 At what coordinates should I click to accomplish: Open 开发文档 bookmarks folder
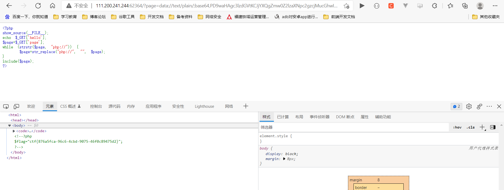152,17
